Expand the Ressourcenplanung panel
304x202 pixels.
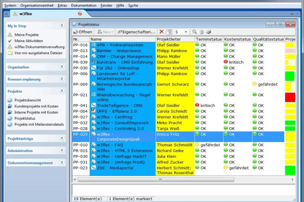point(62,79)
